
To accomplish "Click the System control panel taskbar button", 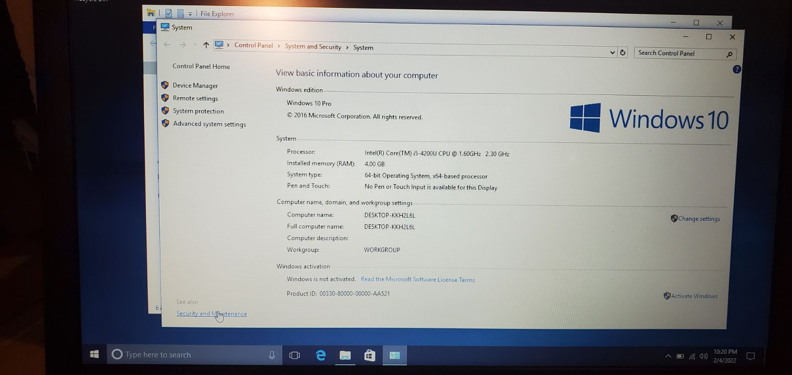I will pos(395,356).
